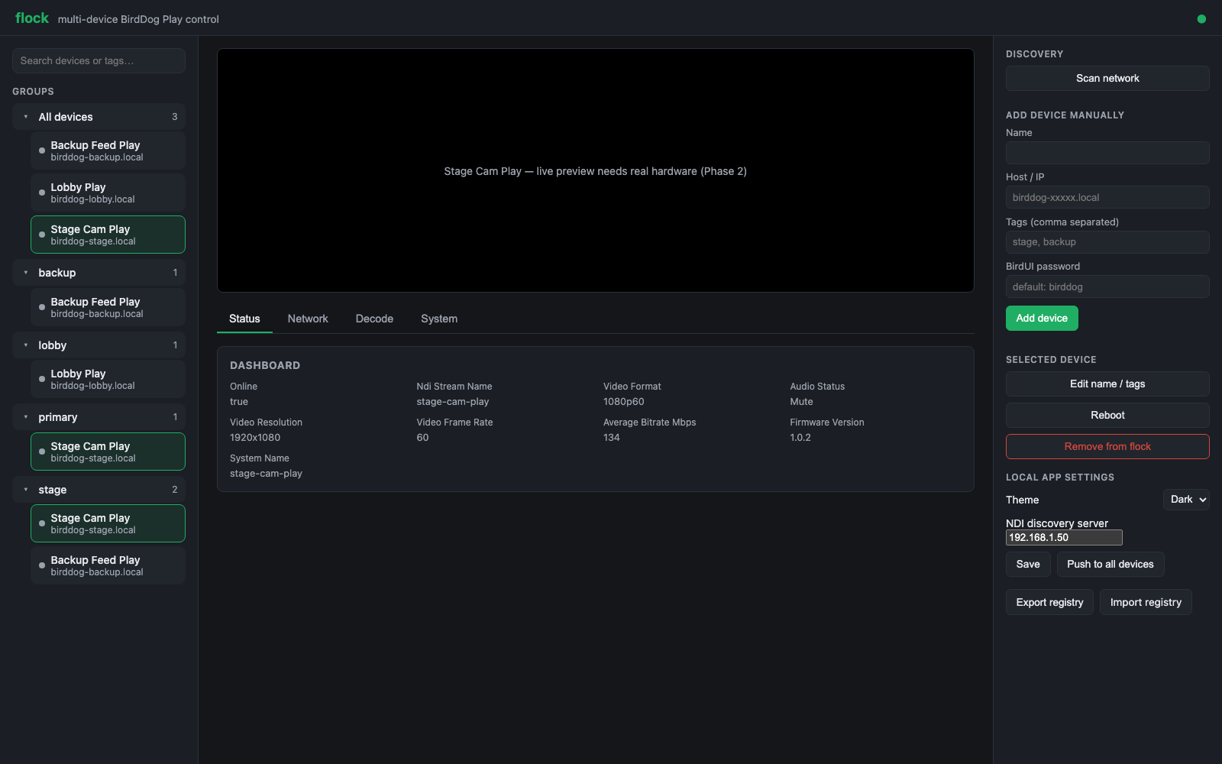Click the Video Frame Rate value 60

pyautogui.click(x=422, y=438)
